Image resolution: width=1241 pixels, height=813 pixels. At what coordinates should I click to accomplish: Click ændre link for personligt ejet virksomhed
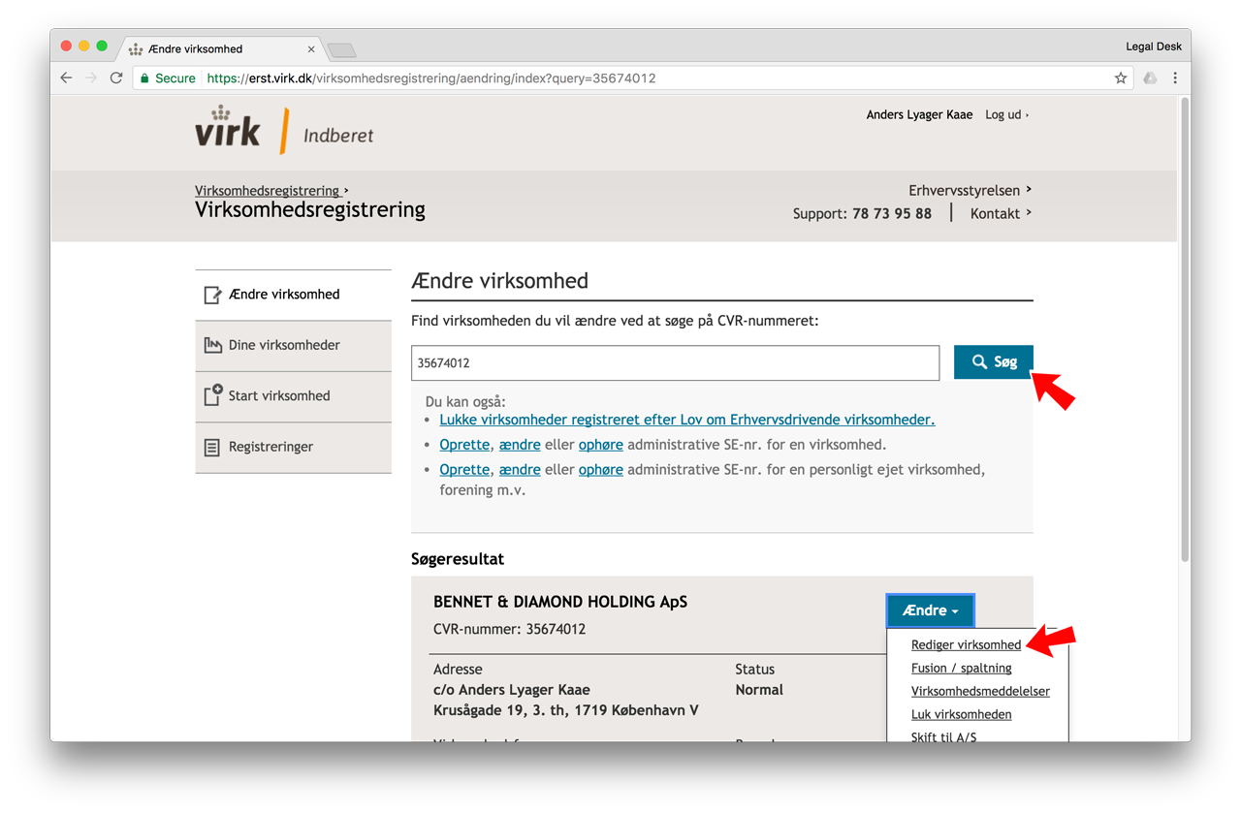pyautogui.click(x=520, y=469)
